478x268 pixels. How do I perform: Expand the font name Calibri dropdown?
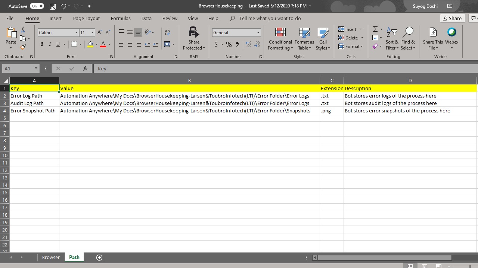(x=76, y=33)
